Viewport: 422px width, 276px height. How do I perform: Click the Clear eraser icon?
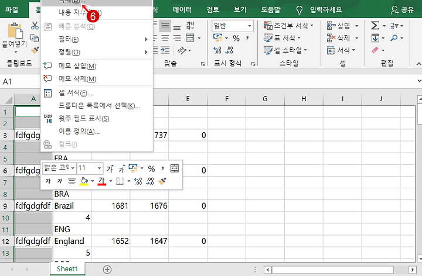(375, 50)
